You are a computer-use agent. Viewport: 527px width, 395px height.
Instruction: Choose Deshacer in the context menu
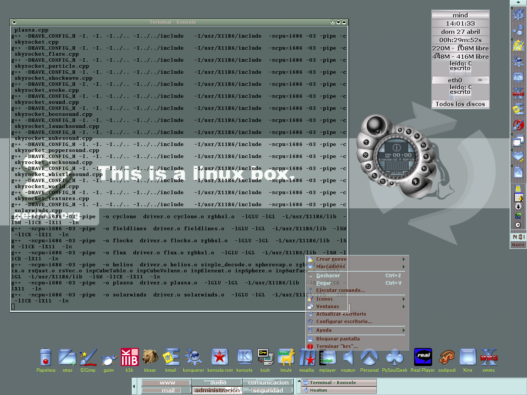pos(357,276)
